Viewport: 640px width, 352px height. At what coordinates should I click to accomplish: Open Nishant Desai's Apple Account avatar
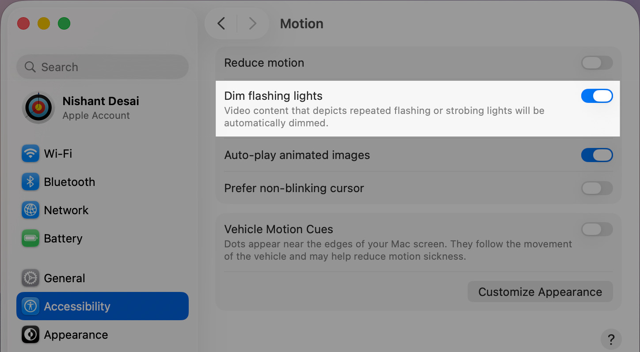click(38, 107)
